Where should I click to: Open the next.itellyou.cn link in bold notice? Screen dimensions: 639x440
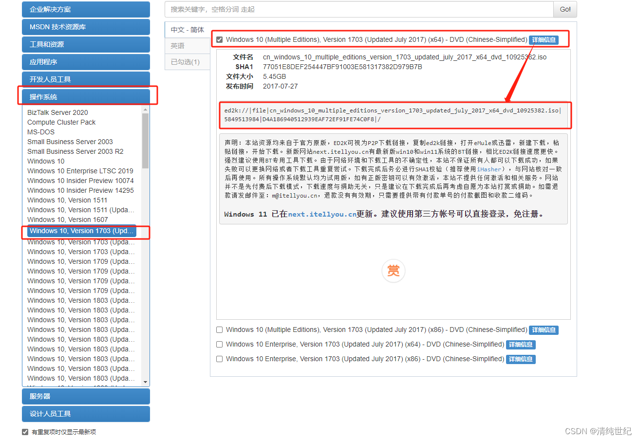322,214
